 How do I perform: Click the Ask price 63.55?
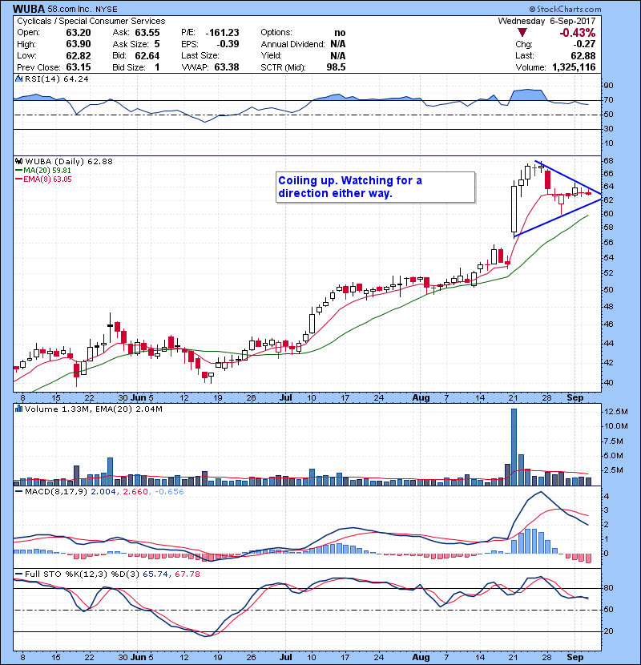pos(147,33)
